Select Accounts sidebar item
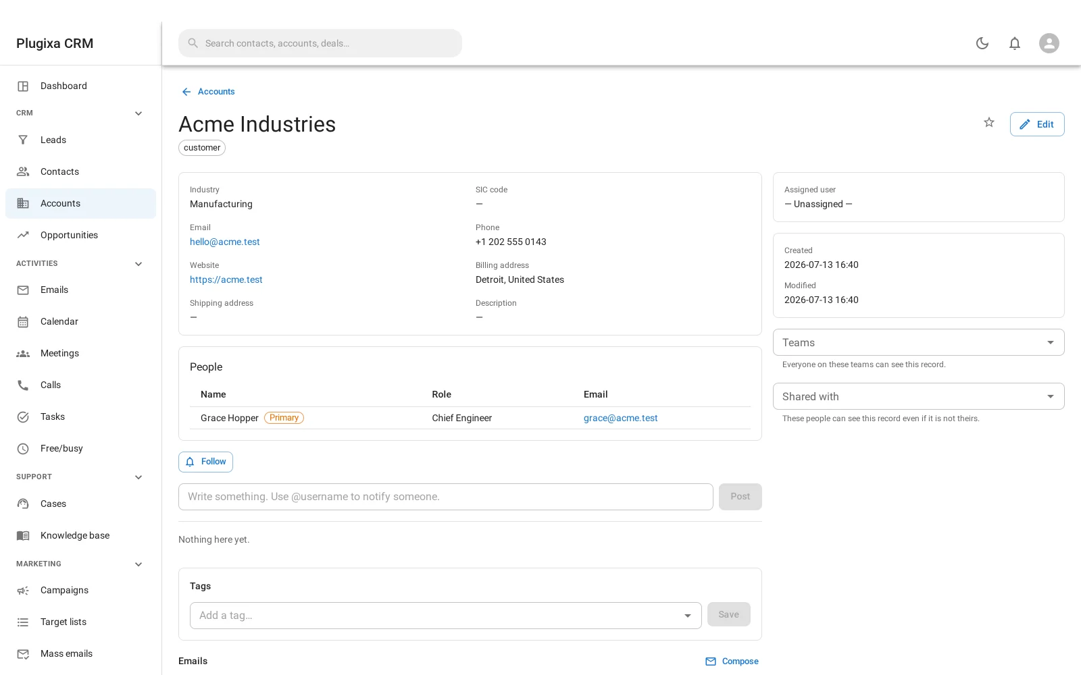The width and height of the screenshot is (1081, 675). [x=81, y=203]
